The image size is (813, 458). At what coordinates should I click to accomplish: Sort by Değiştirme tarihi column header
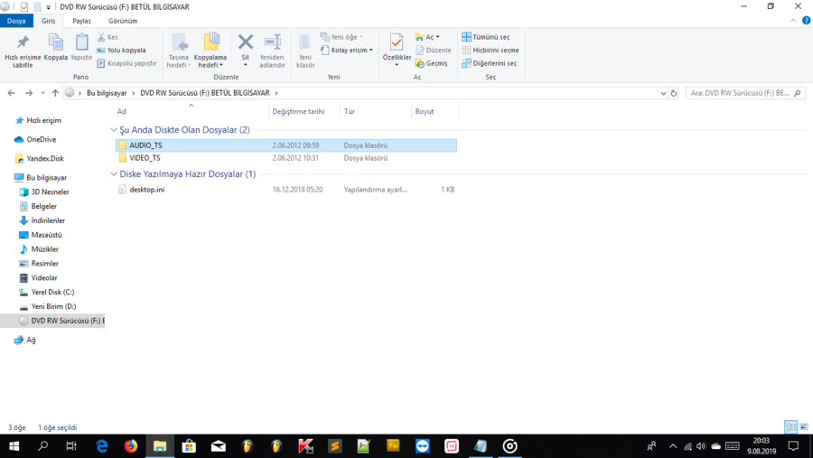(298, 112)
